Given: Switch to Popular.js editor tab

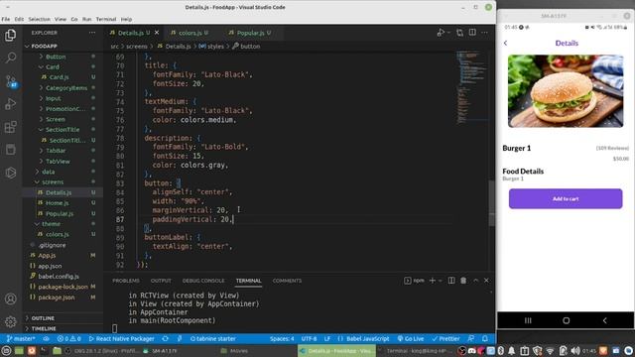Looking at the screenshot, I should point(251,33).
